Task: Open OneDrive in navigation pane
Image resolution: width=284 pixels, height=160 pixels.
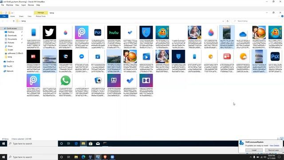Action: (x=10, y=62)
